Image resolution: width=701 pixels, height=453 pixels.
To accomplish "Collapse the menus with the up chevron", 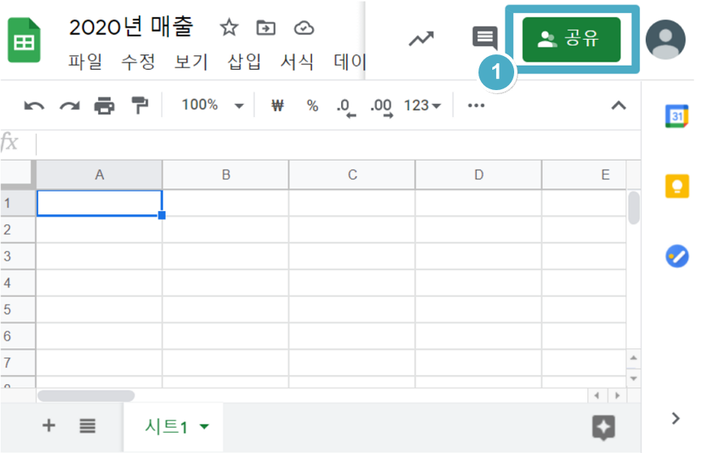I will pyautogui.click(x=618, y=106).
